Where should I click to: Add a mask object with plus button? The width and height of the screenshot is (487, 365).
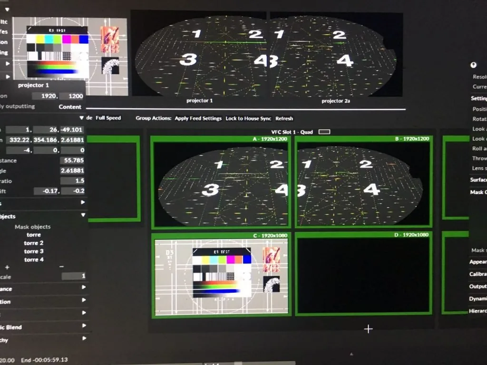pyautogui.click(x=7, y=267)
